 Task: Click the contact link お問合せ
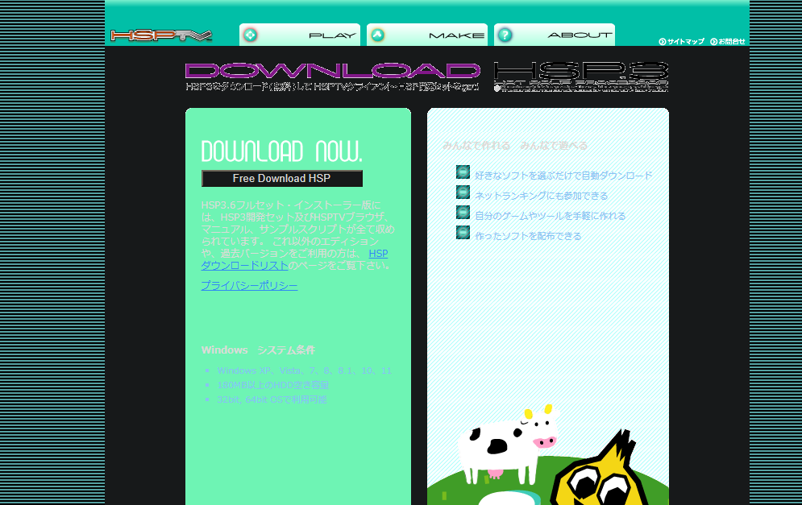pyautogui.click(x=727, y=41)
